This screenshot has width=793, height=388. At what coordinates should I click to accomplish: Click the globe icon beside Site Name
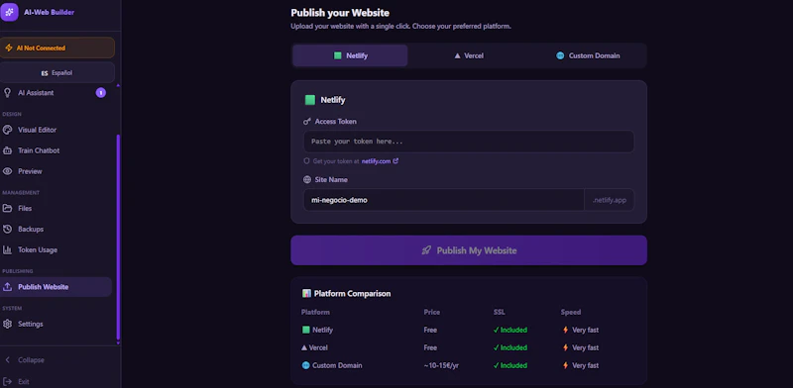[307, 180]
